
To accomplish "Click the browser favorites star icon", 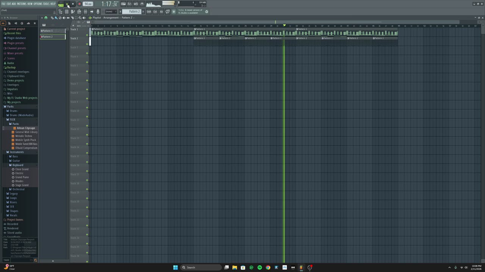I will pyautogui.click(x=34, y=23).
